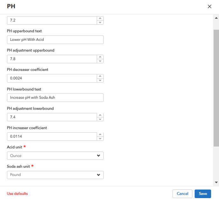Image resolution: width=219 pixels, height=200 pixels.
Task: Open the Acid unit dropdown
Action: click(x=55, y=156)
